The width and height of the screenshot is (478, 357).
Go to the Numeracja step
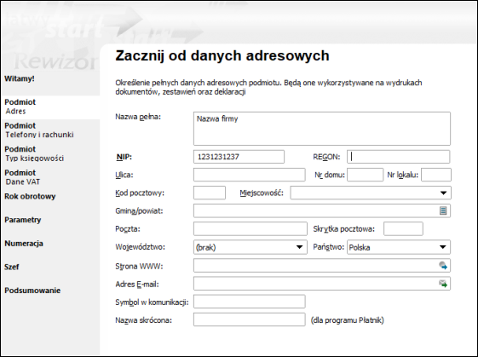(24, 244)
